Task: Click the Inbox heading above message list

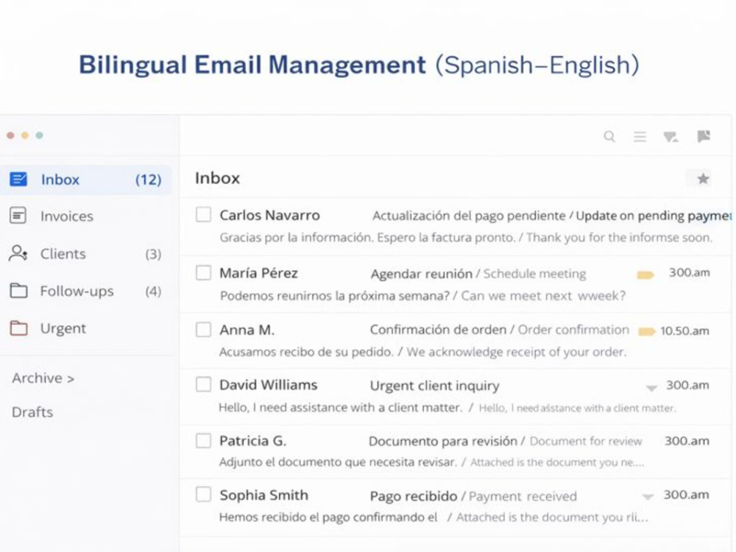Action: (x=217, y=178)
